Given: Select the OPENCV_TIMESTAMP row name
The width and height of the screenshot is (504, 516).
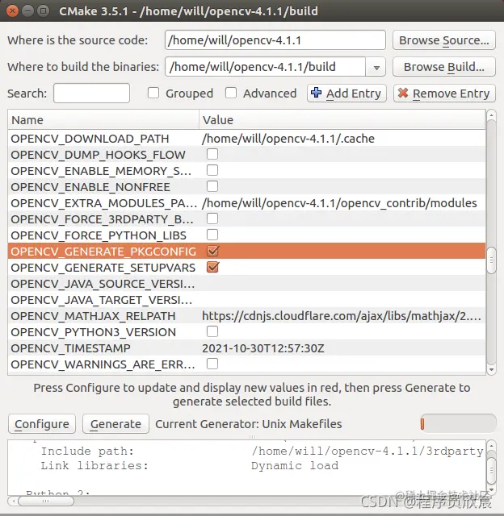Looking at the screenshot, I should [x=71, y=348].
